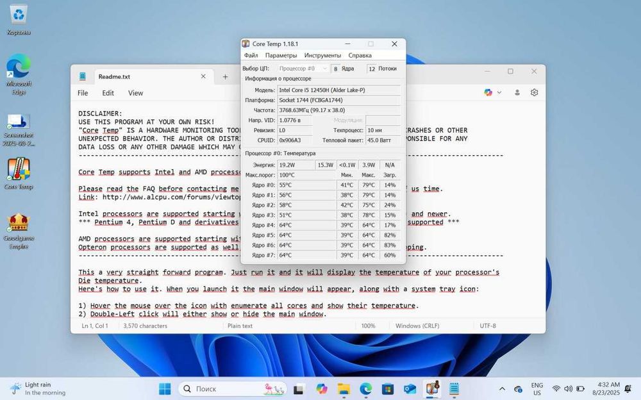Open the Процессор #0 selection dropdown
Screen dimensions: 641x400
pos(303,69)
